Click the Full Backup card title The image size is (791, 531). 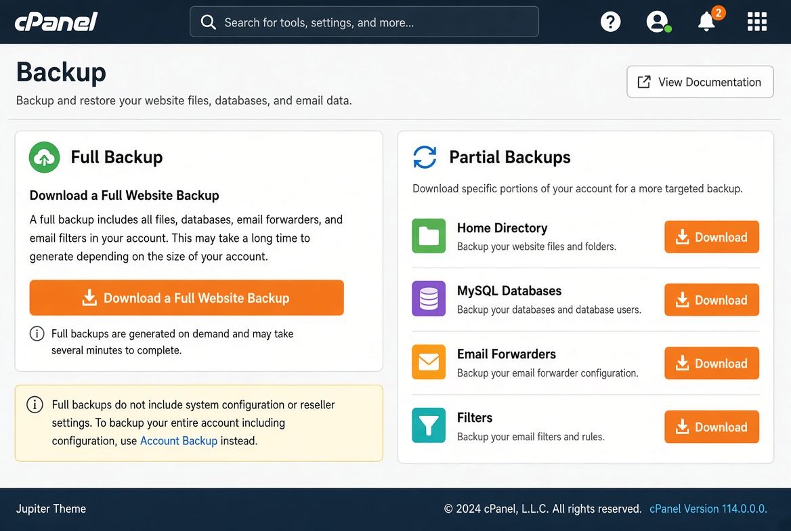pyautogui.click(x=116, y=157)
